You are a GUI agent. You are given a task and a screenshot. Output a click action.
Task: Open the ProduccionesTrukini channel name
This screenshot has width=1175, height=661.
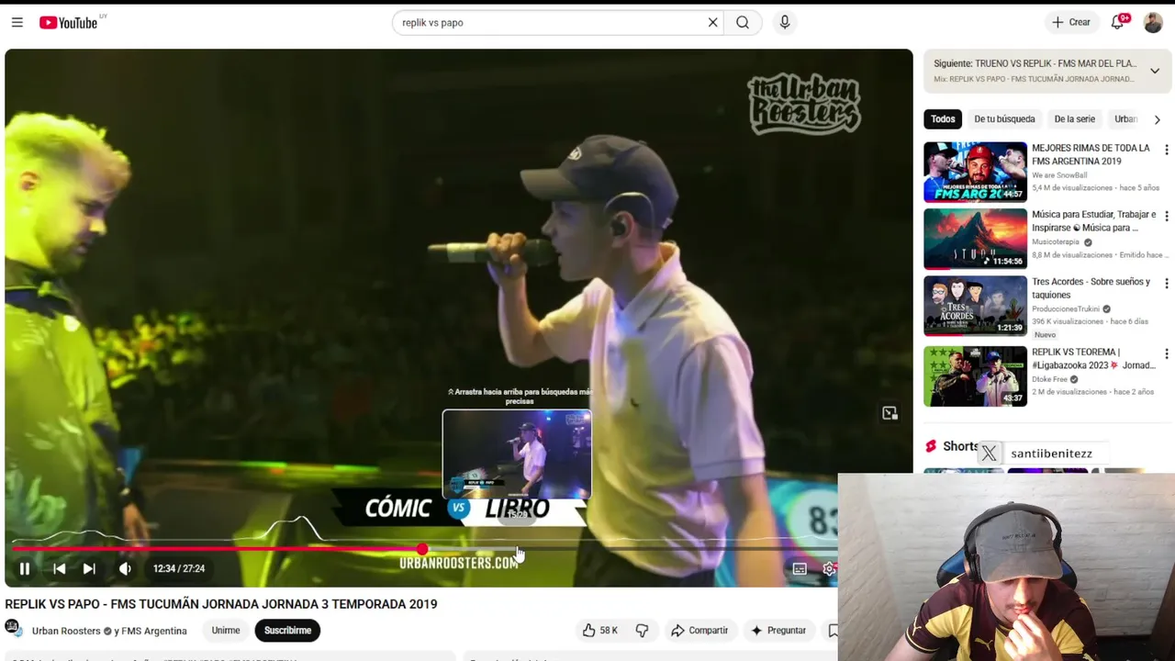[1065, 309]
